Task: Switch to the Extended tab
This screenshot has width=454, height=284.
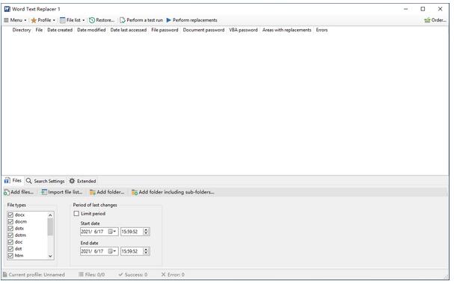Action: [82, 181]
